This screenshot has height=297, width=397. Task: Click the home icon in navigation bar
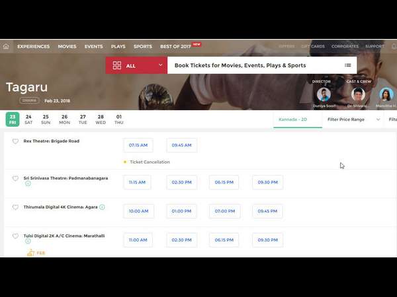click(x=6, y=47)
